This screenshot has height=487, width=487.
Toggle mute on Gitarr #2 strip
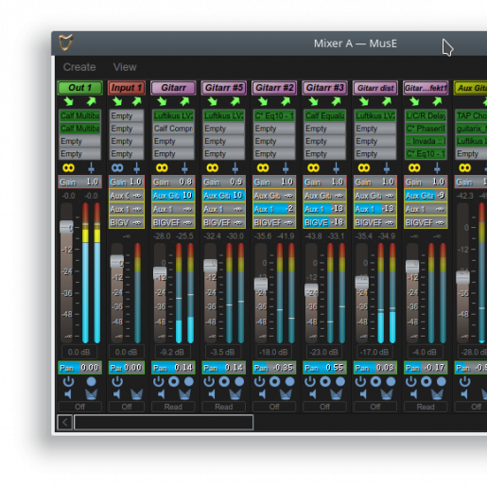click(x=263, y=394)
